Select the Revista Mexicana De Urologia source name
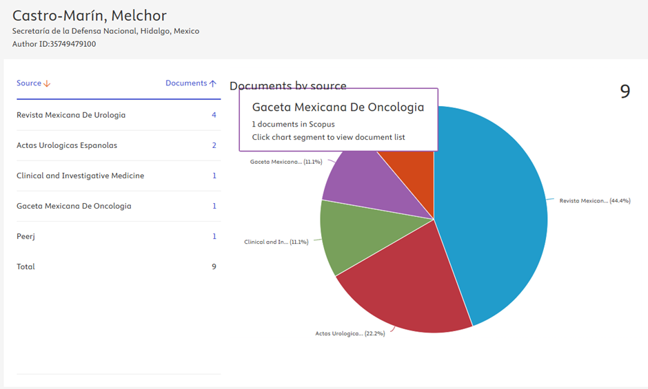 click(71, 115)
